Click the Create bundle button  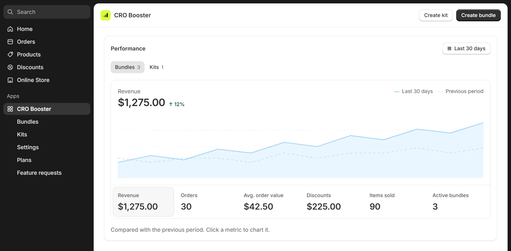coord(478,15)
